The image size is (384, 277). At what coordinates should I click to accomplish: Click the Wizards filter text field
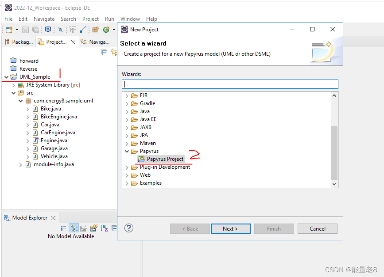point(230,84)
